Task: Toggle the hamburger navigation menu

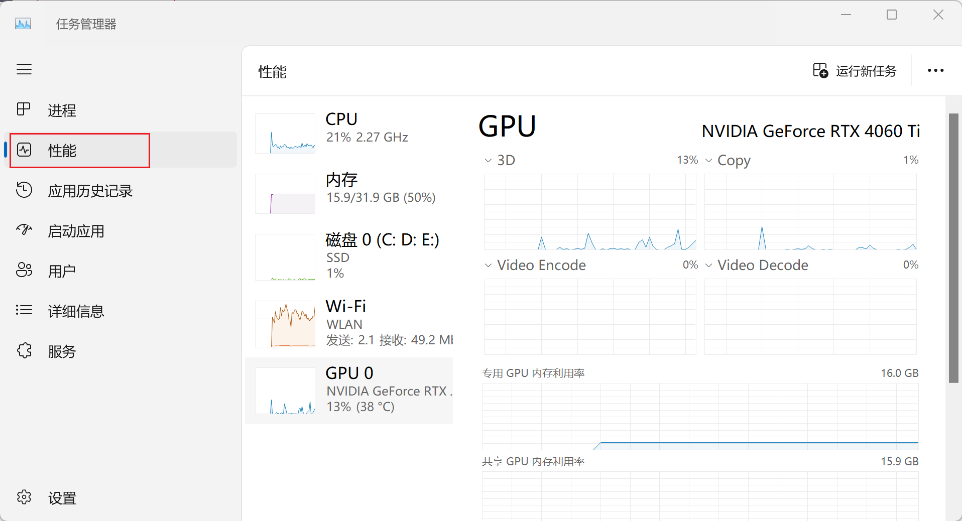Action: click(24, 69)
